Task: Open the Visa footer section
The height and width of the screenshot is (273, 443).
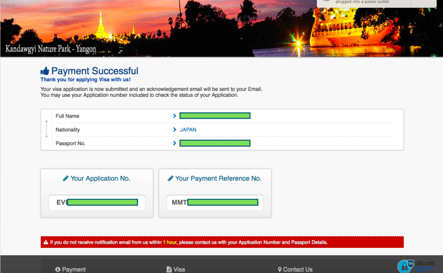Action: 179,269
